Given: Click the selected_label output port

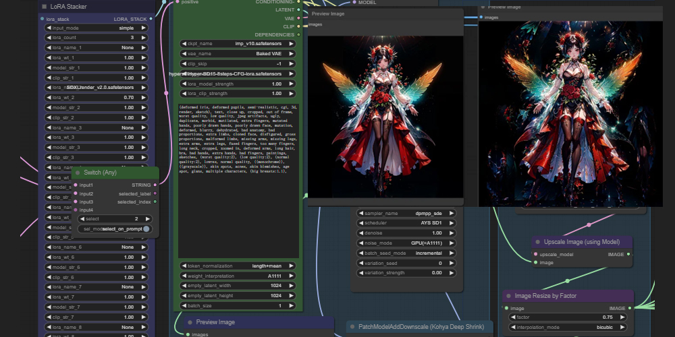Looking at the screenshot, I should coord(155,193).
